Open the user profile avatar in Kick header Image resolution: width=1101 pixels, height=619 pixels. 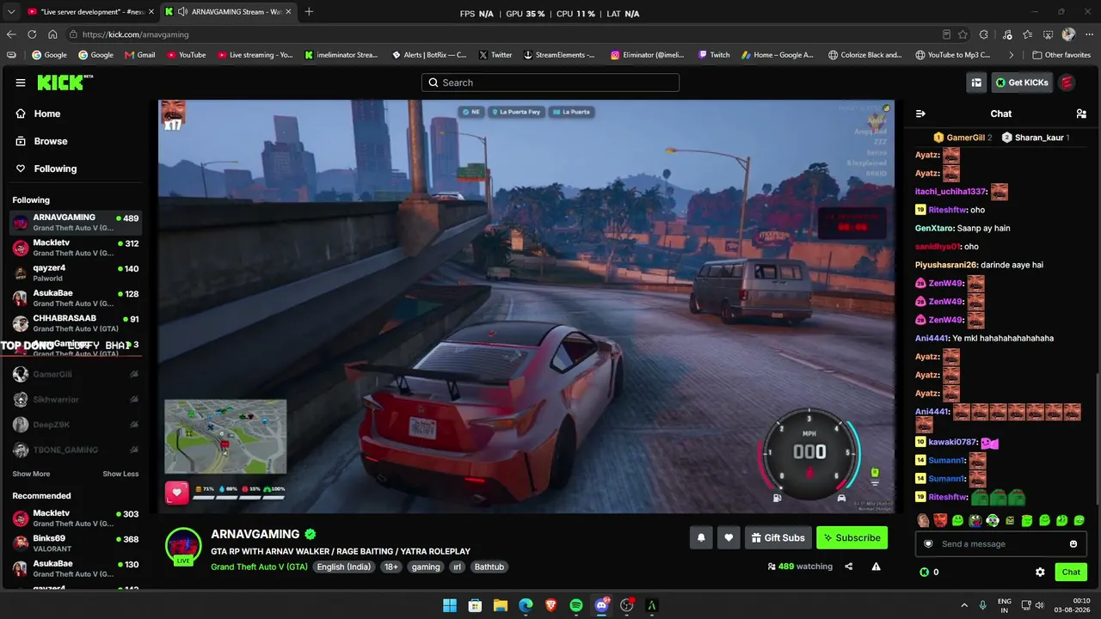[x=1067, y=83]
